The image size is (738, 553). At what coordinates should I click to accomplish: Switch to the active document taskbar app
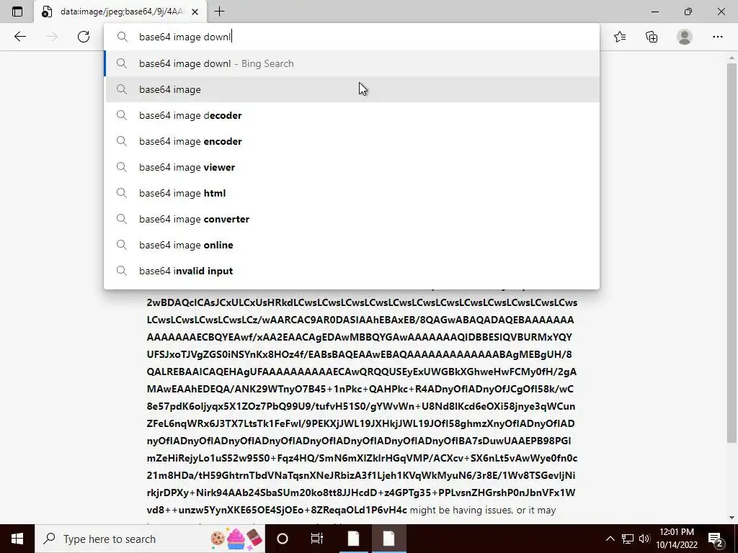point(388,539)
